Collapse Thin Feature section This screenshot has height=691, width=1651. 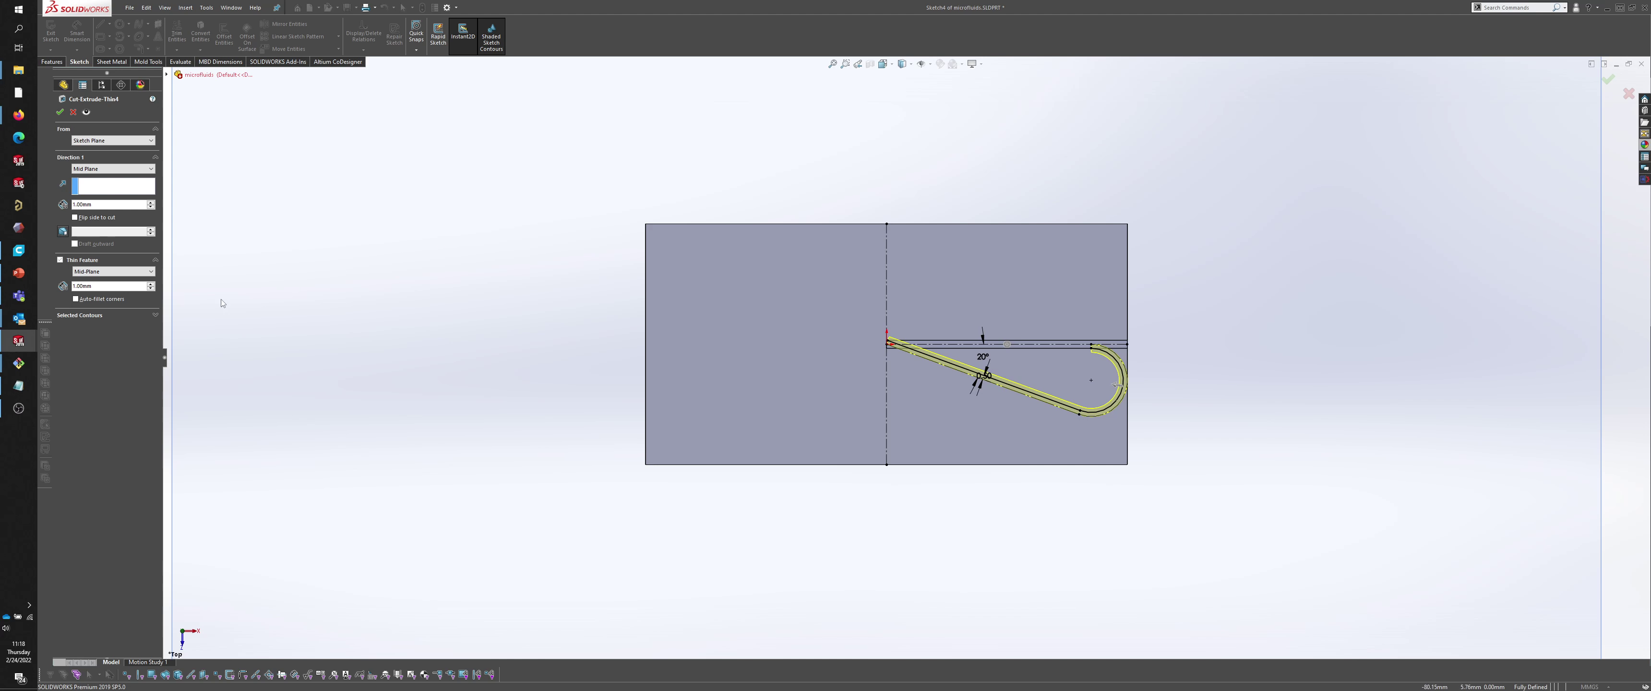155,260
